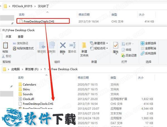Click Paste shortcut (粘贴快捷方式) button
The height and width of the screenshot is (127, 167).
[23, 48]
